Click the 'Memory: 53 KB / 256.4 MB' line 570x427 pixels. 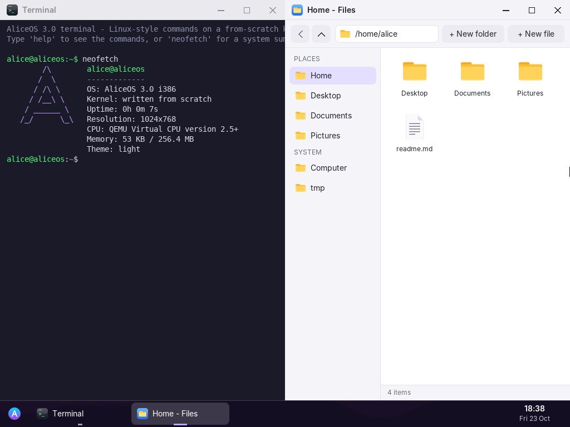tap(140, 139)
